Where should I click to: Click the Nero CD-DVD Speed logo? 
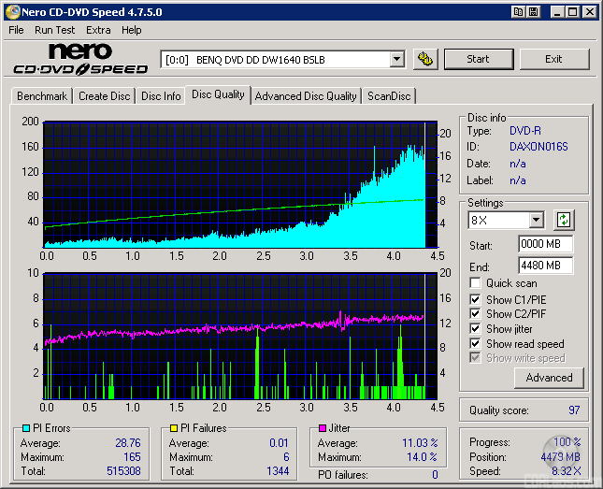pyautogui.click(x=81, y=59)
